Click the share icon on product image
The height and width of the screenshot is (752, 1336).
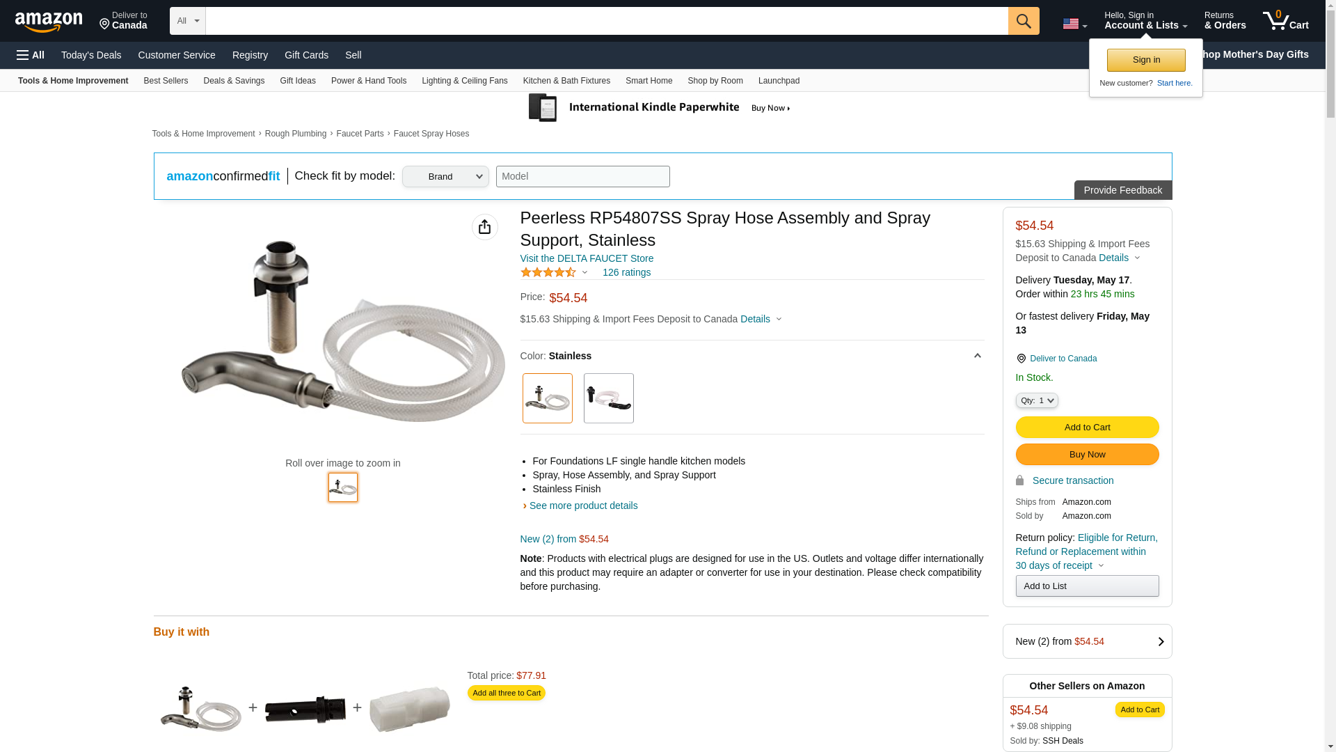484,227
